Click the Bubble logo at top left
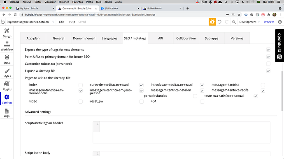Screen dimensions: 284x159 pyautogui.click(x=3, y=22)
